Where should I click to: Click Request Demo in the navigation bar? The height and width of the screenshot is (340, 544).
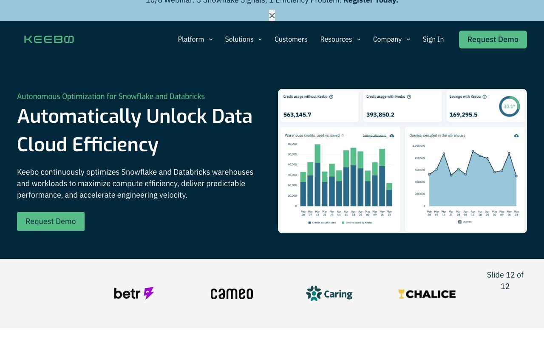click(493, 40)
